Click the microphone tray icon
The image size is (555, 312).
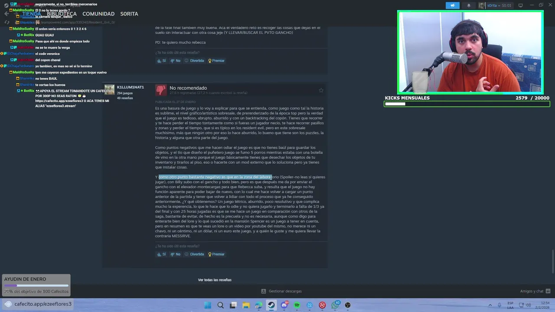point(499,305)
